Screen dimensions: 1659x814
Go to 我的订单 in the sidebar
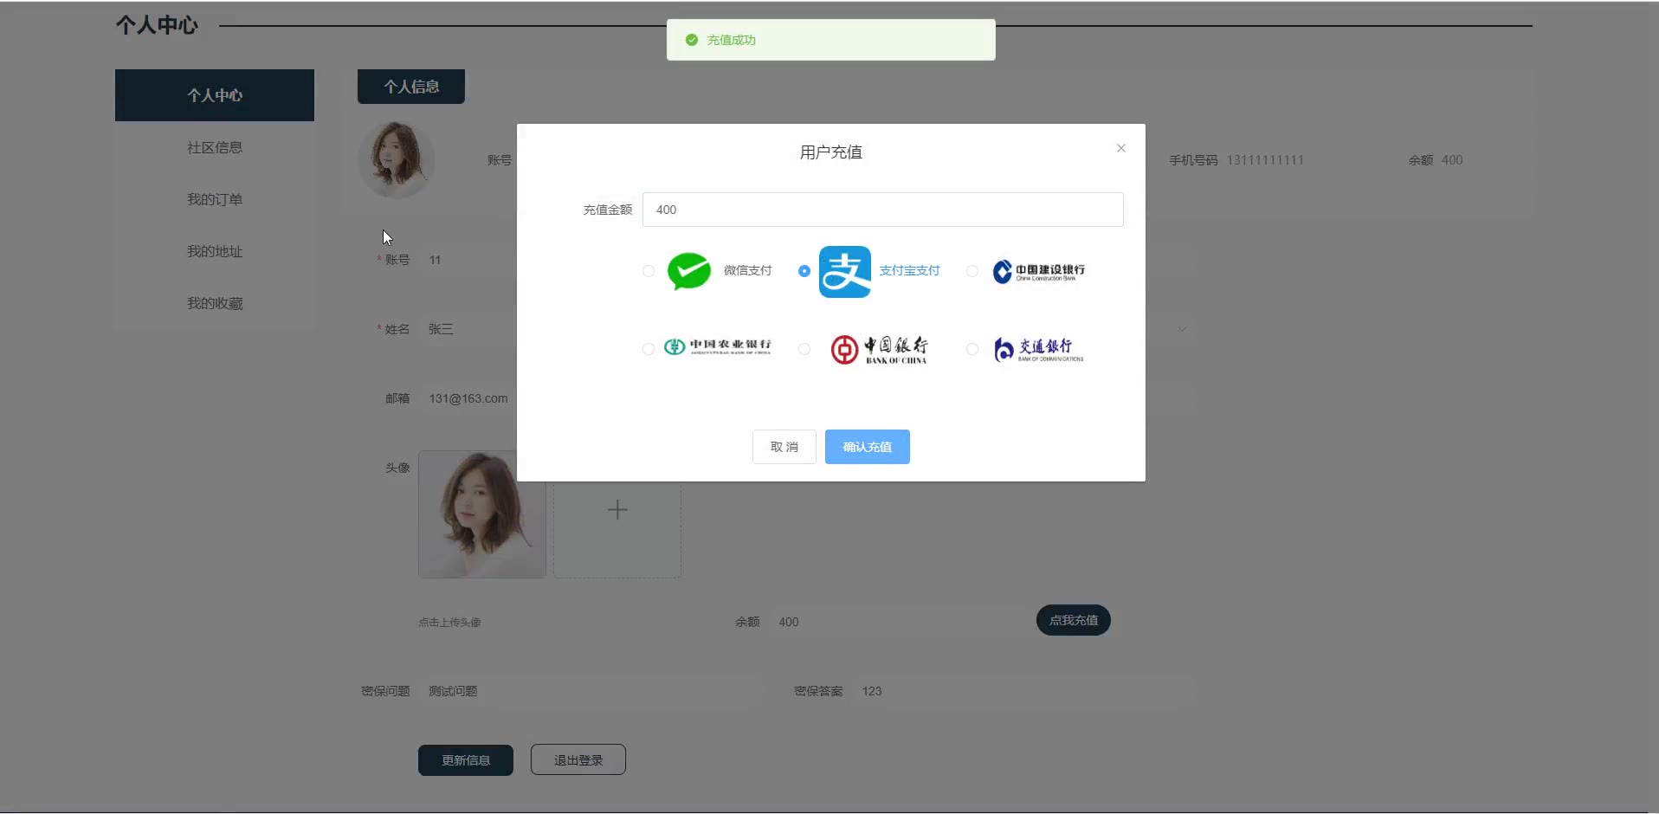pos(215,199)
